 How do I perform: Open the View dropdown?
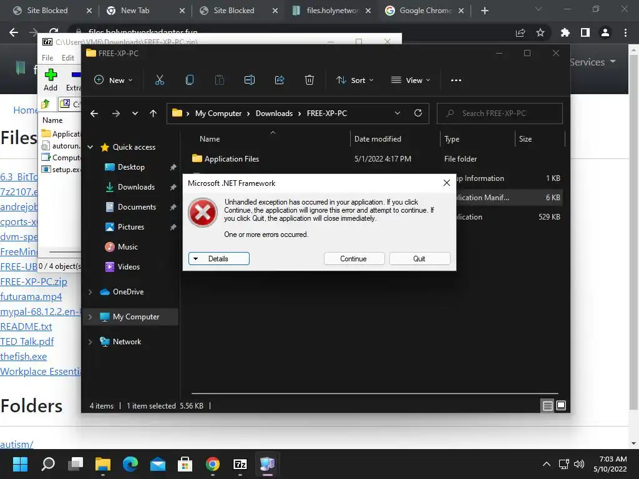point(411,80)
